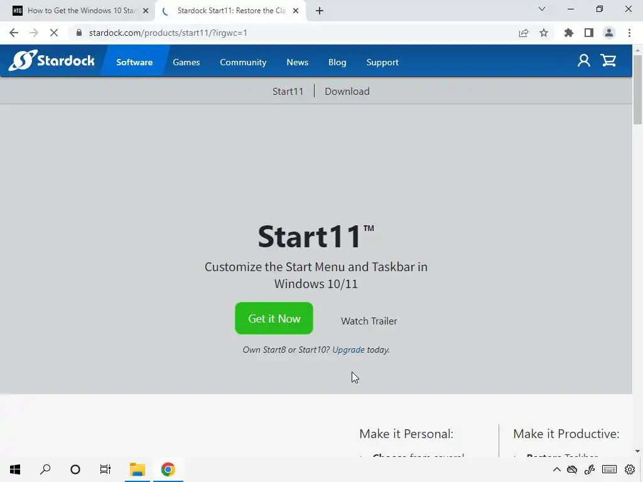Open the Chrome three-dot menu
This screenshot has width=643, height=482.
click(629, 33)
